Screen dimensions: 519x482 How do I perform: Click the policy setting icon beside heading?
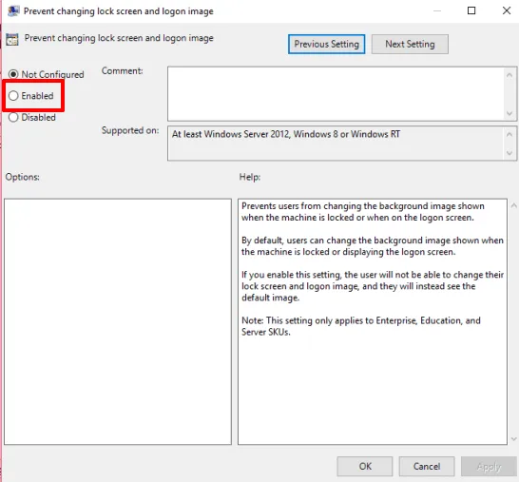(12, 39)
